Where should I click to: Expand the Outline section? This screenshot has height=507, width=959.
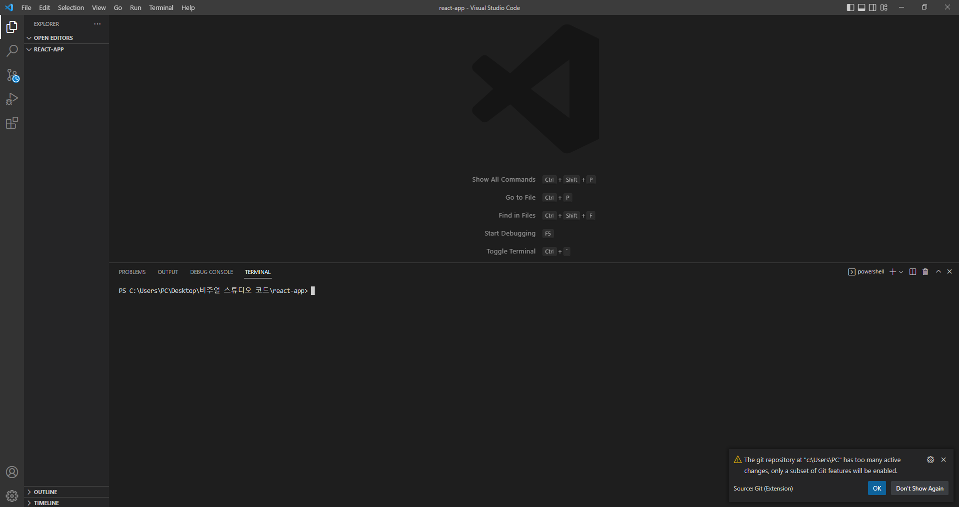point(66,492)
